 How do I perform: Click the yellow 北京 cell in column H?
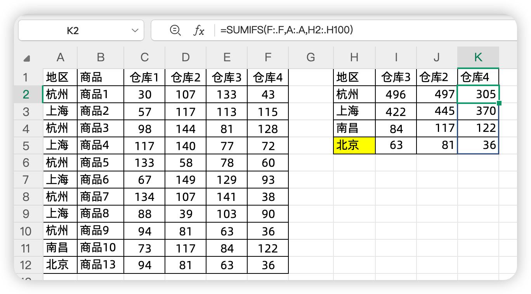[x=354, y=145]
